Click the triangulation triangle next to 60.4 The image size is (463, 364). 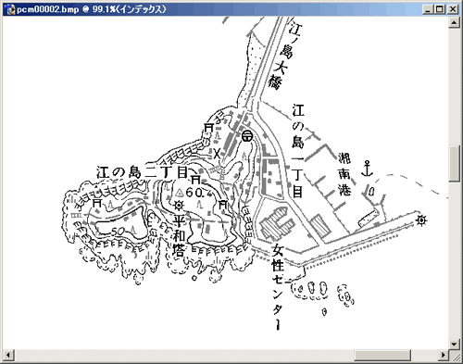pyautogui.click(x=180, y=193)
